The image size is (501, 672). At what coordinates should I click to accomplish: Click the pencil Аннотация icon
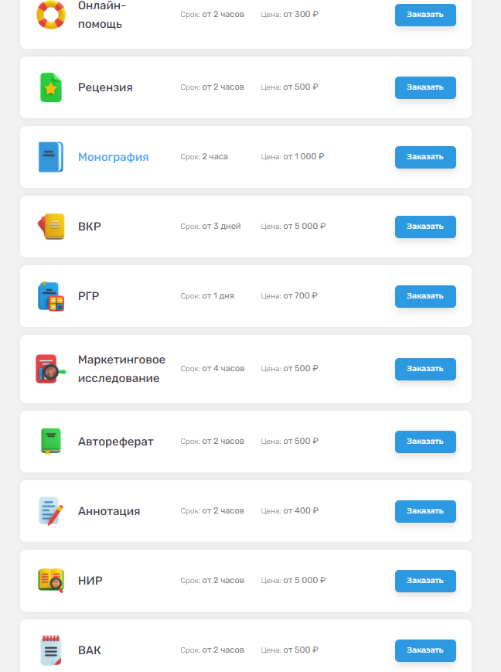click(x=51, y=511)
